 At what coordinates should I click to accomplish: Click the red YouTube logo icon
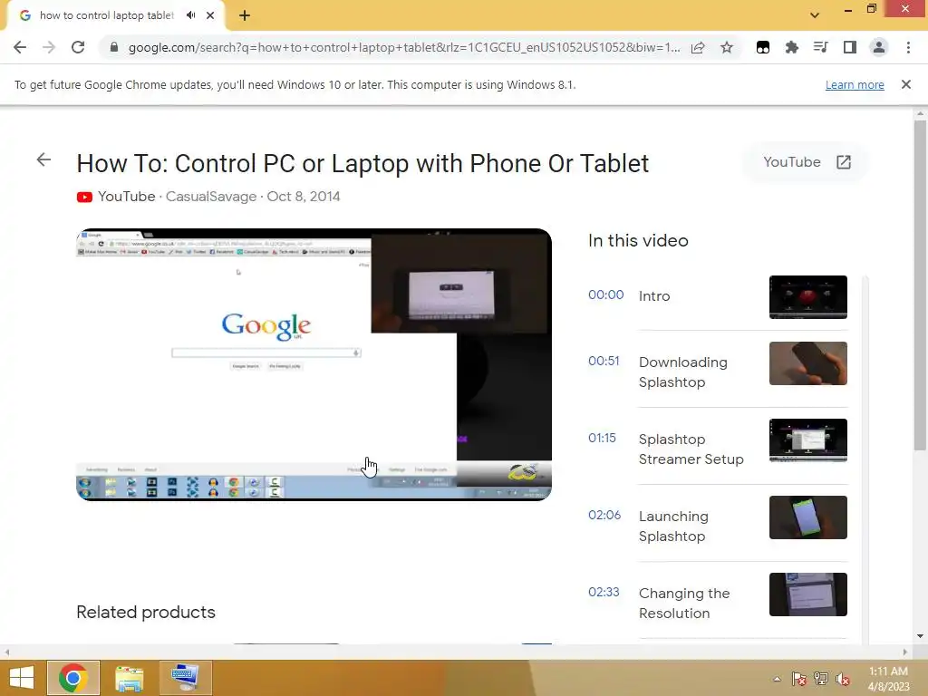pos(84,197)
